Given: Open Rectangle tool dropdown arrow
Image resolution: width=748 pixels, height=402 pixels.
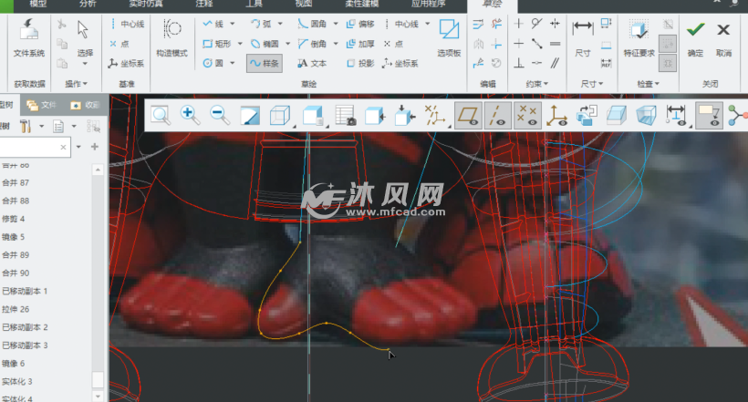Looking at the screenshot, I should click(240, 44).
